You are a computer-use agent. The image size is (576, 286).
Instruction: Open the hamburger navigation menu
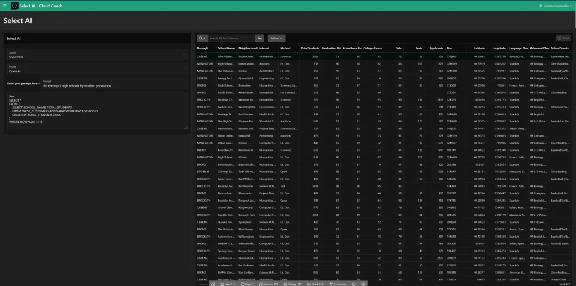pos(4,5)
